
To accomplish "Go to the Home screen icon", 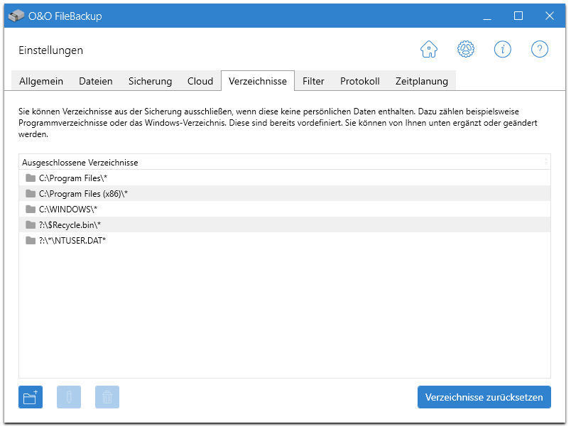I will [x=429, y=49].
